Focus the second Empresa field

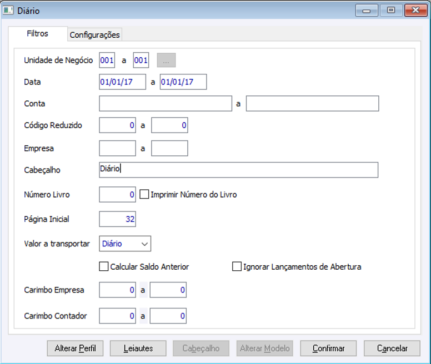pyautogui.click(x=169, y=148)
